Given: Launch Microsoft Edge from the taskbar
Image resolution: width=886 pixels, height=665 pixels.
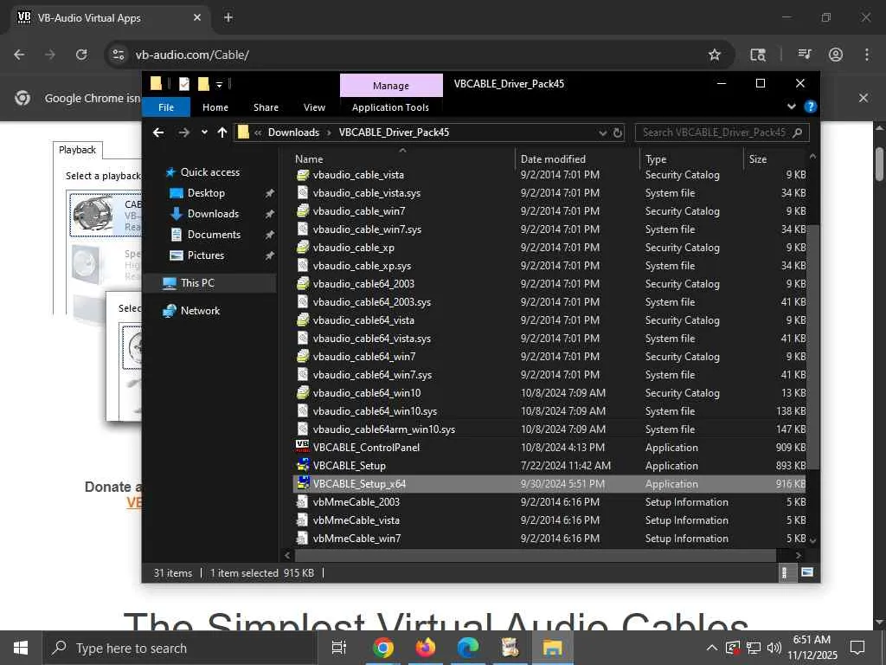Looking at the screenshot, I should click(468, 648).
